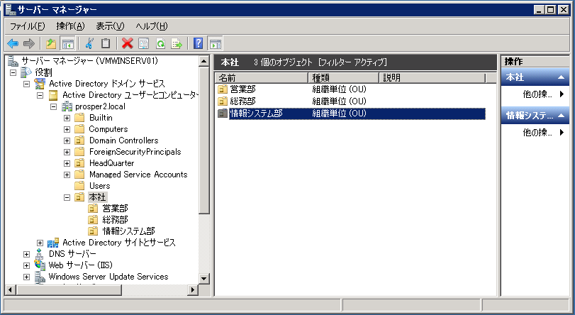Collapse the 本社 tree node
The width and height of the screenshot is (575, 315).
click(67, 197)
